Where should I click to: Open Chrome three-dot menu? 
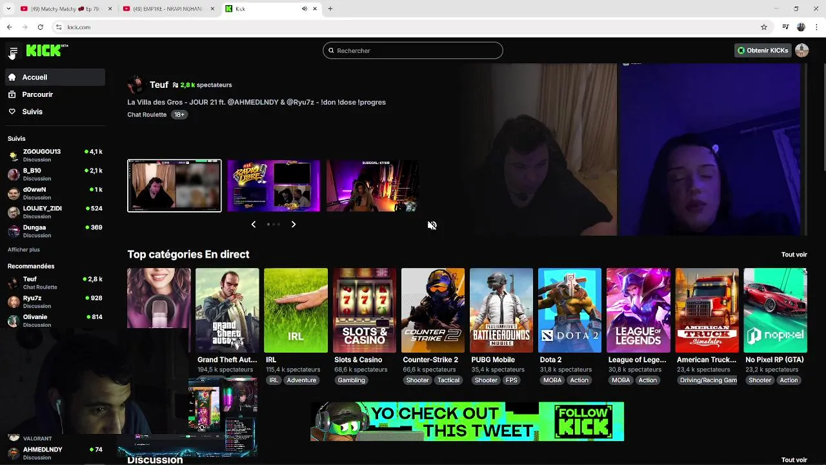pyautogui.click(x=817, y=27)
